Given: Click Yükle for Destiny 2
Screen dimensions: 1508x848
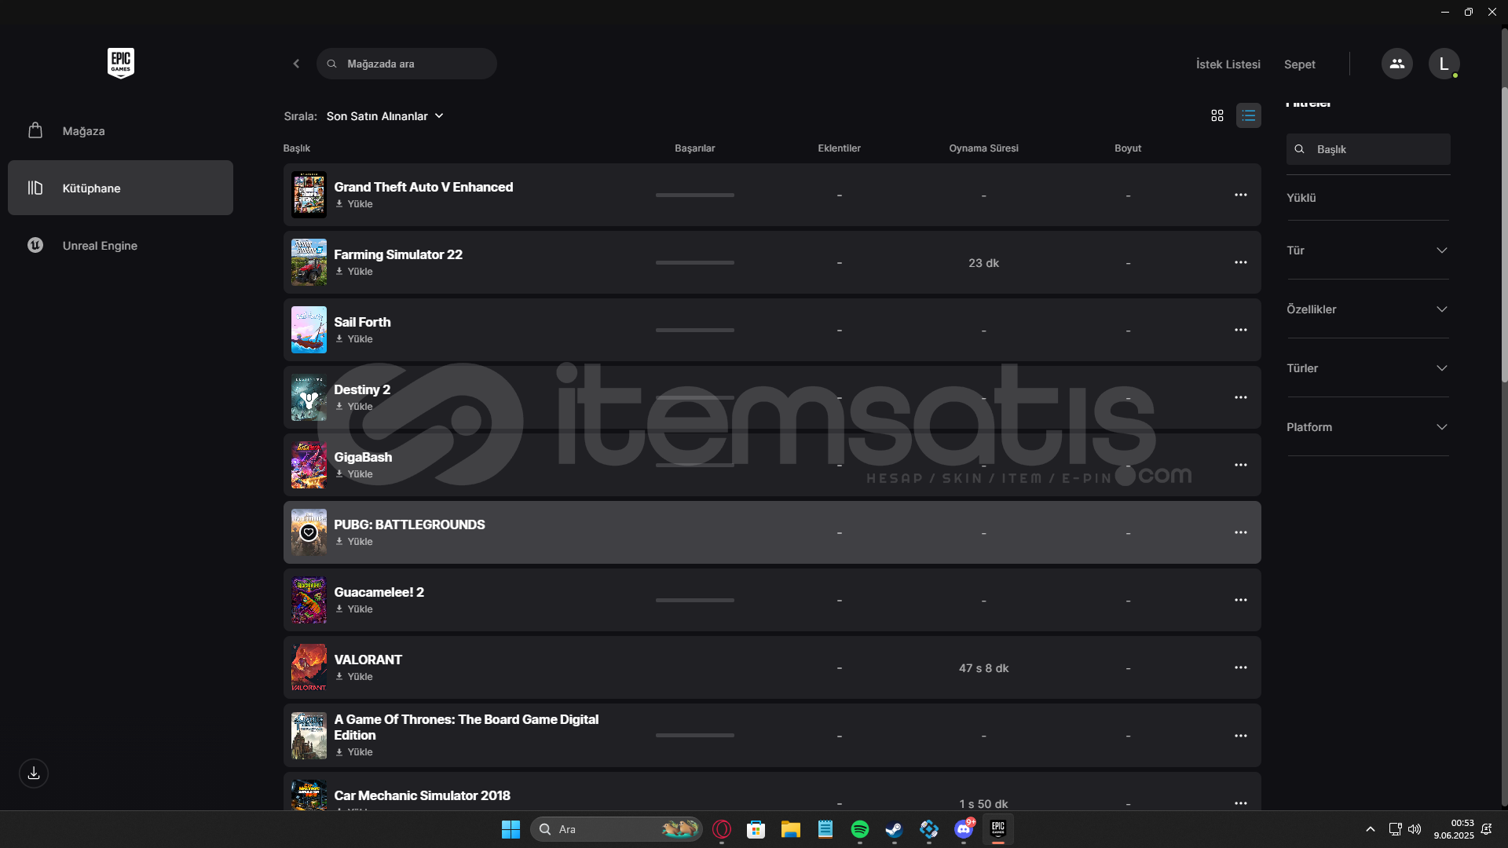Looking at the screenshot, I should tap(354, 407).
